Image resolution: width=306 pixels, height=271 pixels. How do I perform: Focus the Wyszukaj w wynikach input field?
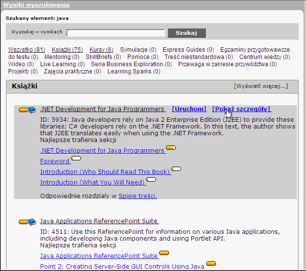(x=116, y=33)
